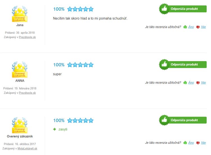Click Jana's verified customer badge icon
The height and width of the screenshot is (155, 211).
pyautogui.click(x=20, y=14)
